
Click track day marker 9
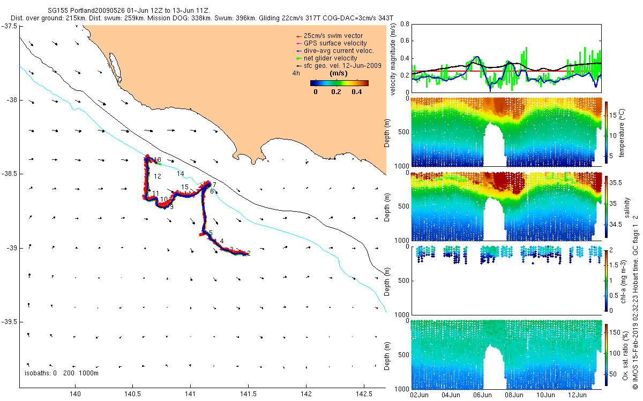(171, 206)
